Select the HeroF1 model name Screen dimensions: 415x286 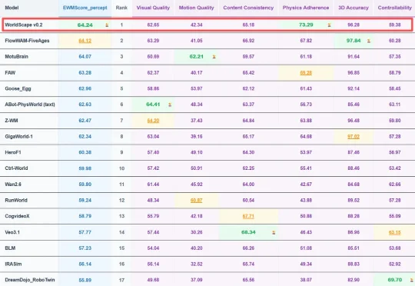(13, 152)
